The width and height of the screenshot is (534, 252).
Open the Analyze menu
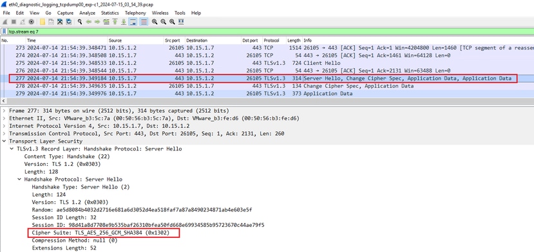point(87,13)
